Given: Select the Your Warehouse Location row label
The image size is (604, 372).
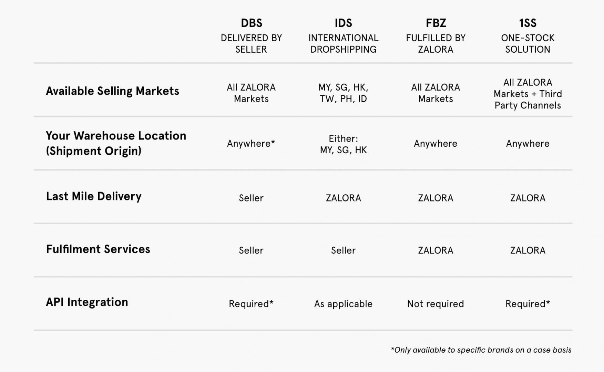Looking at the screenshot, I should click(116, 143).
